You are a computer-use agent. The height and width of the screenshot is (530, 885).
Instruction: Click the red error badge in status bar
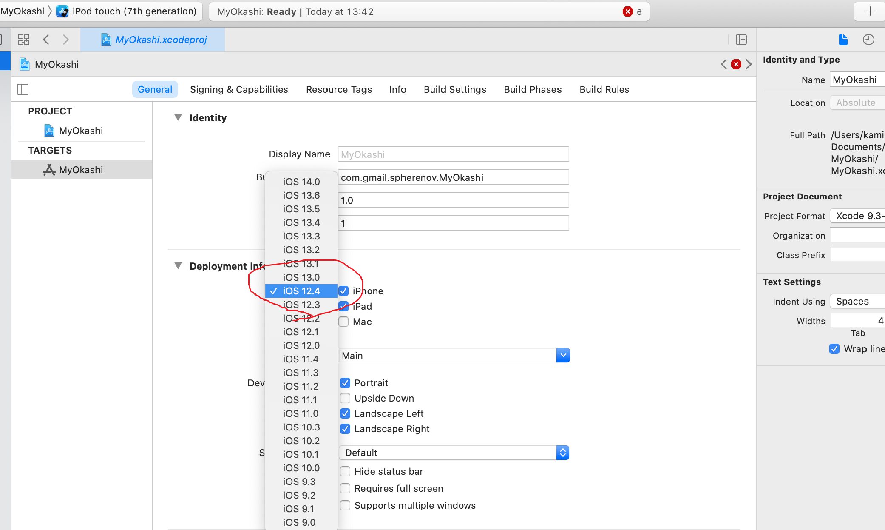click(627, 11)
